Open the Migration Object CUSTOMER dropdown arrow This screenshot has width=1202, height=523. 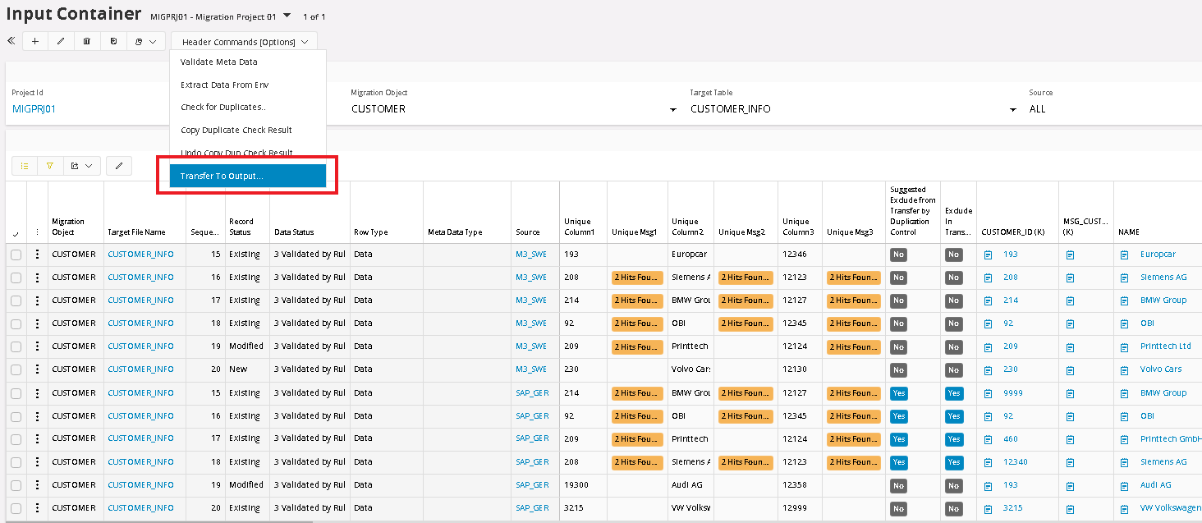[673, 109]
